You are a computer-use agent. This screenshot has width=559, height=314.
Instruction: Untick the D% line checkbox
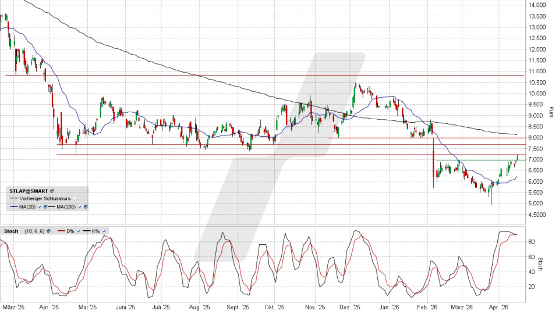pyautogui.click(x=79, y=231)
